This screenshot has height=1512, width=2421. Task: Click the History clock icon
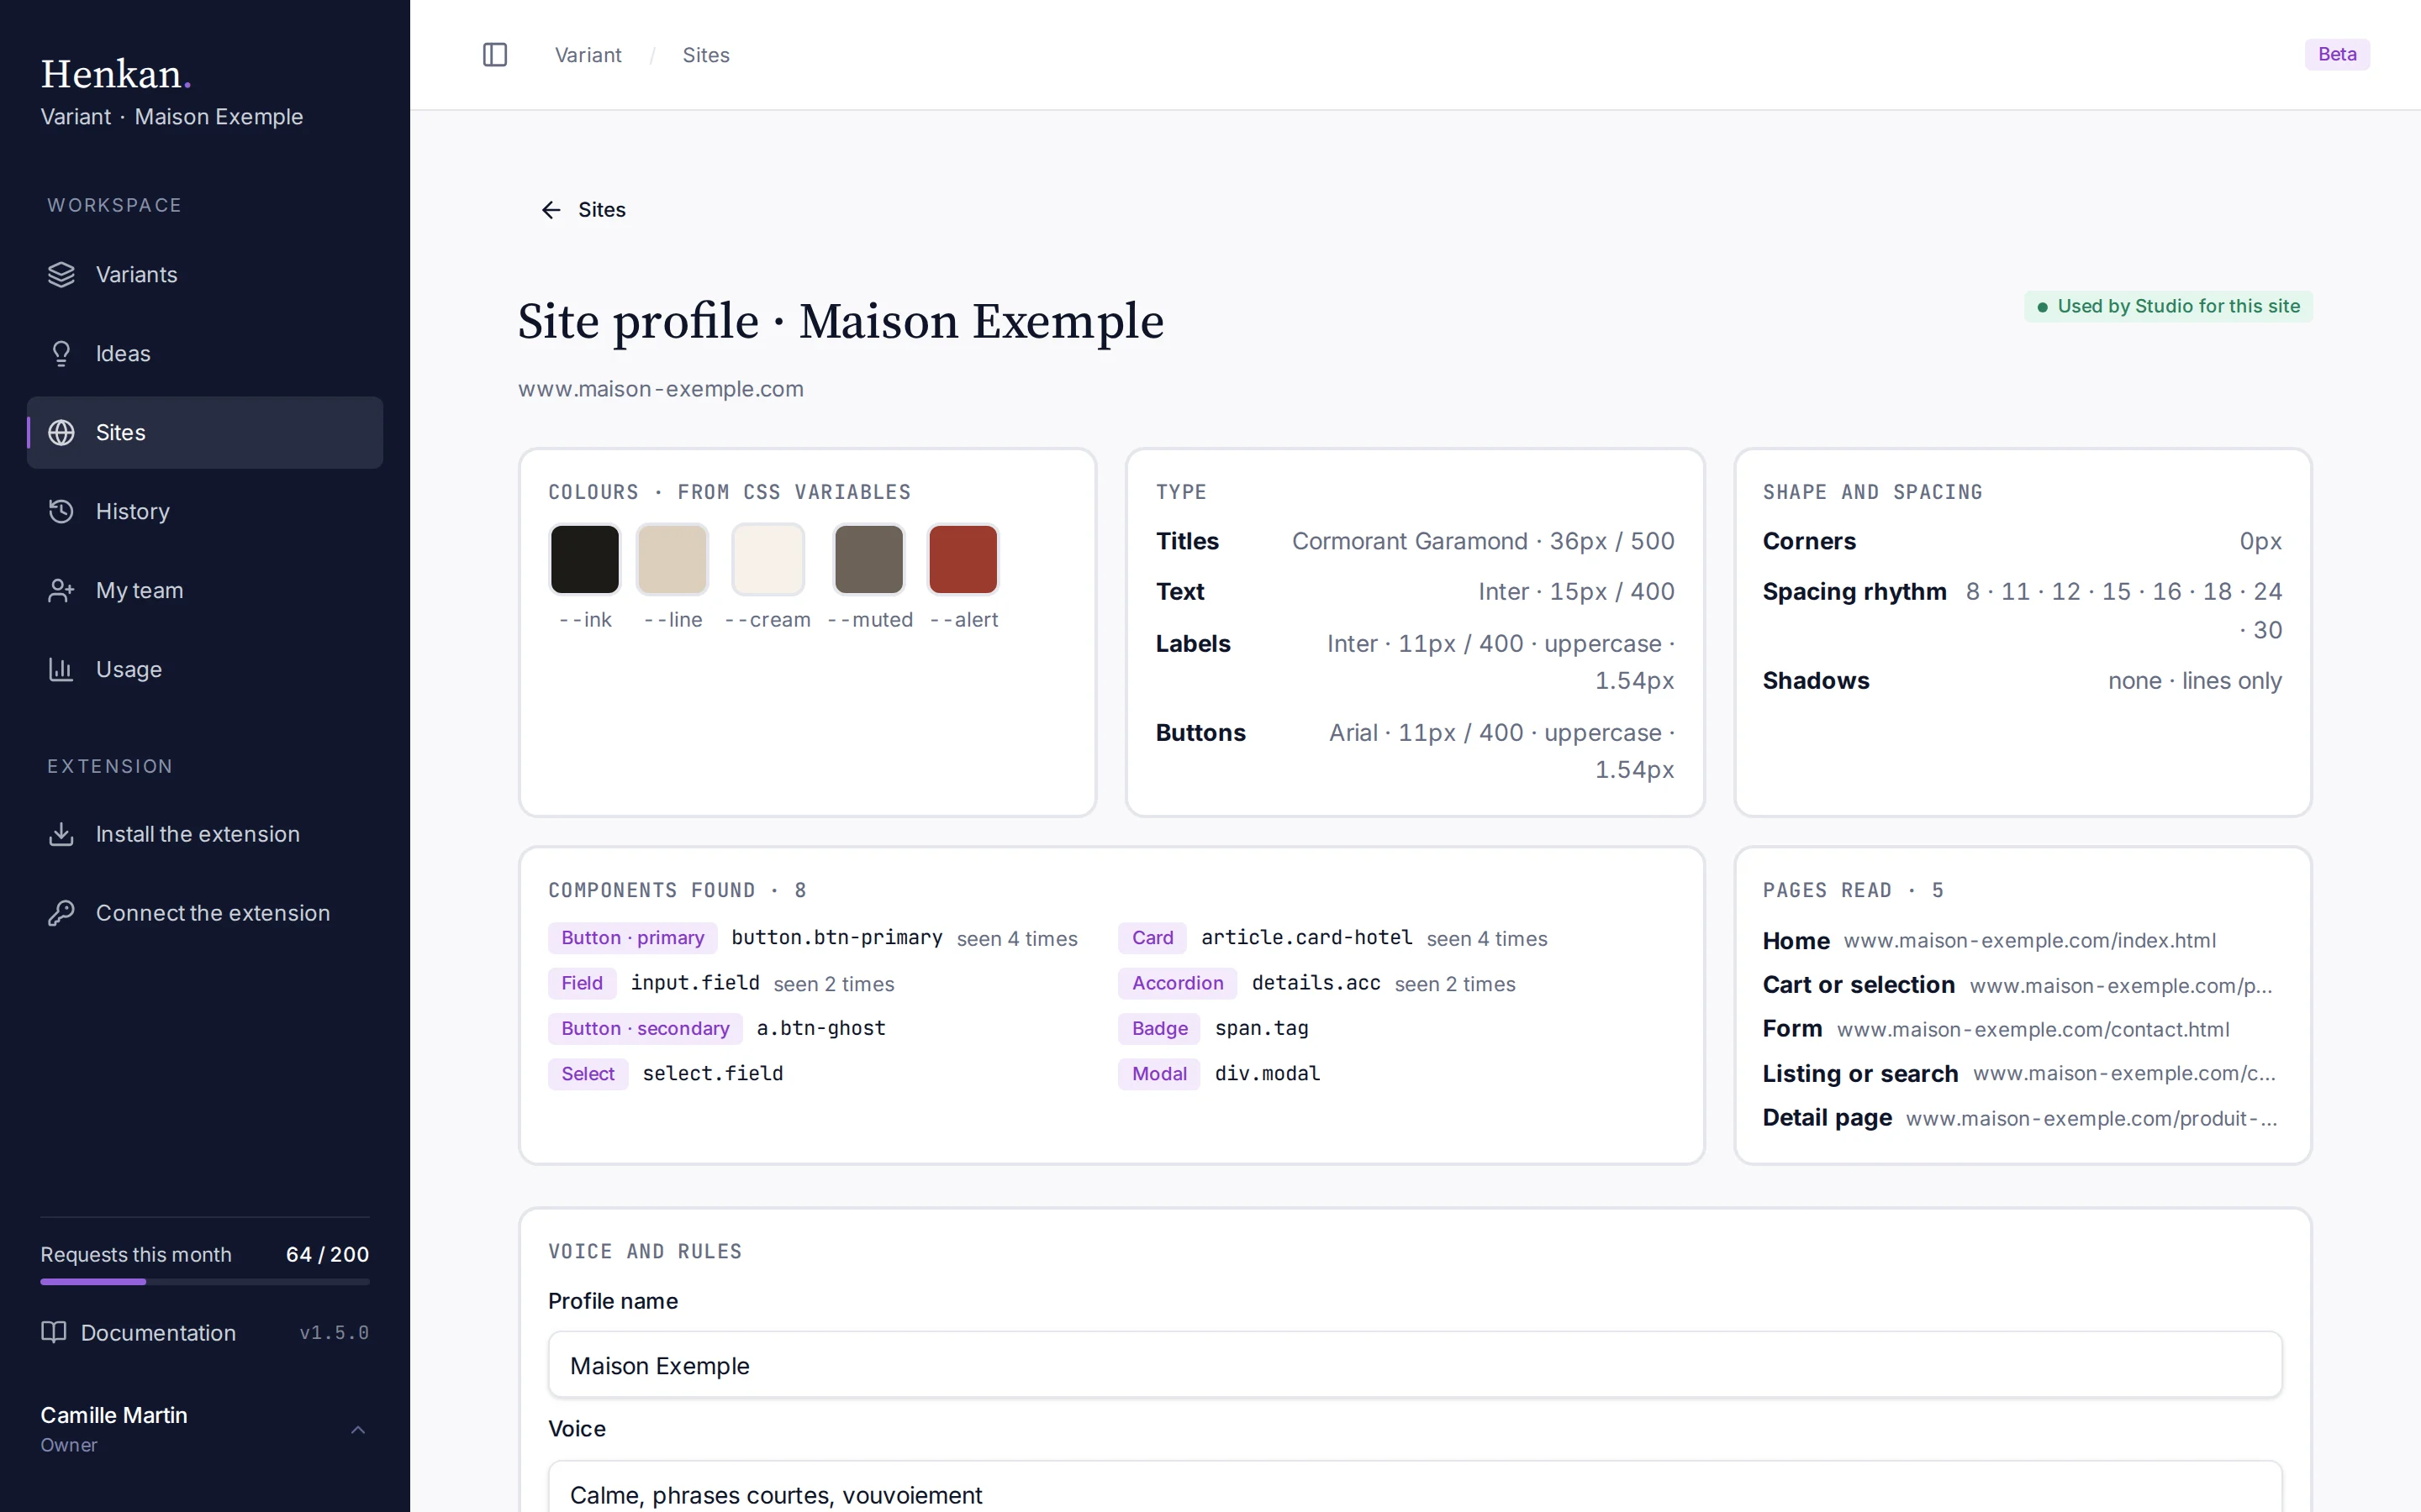click(61, 511)
